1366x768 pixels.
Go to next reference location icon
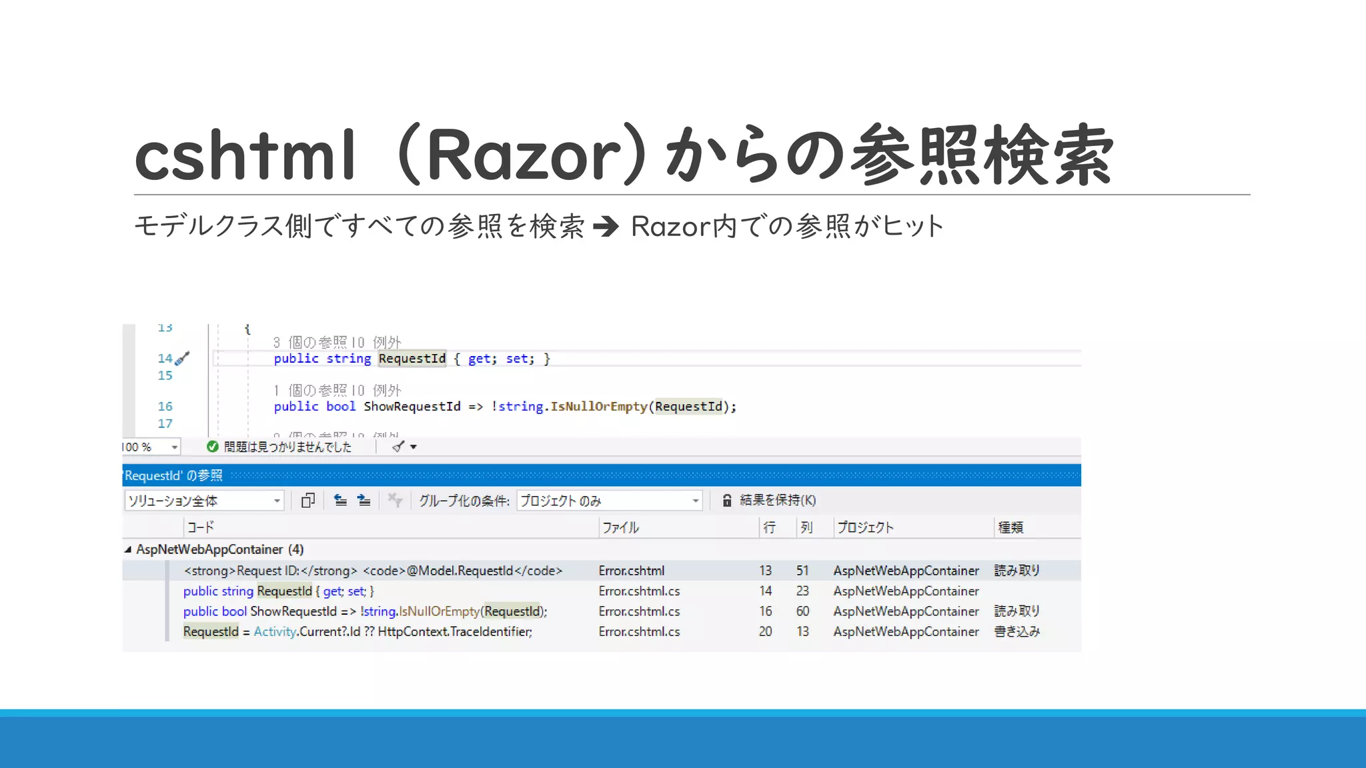(364, 500)
